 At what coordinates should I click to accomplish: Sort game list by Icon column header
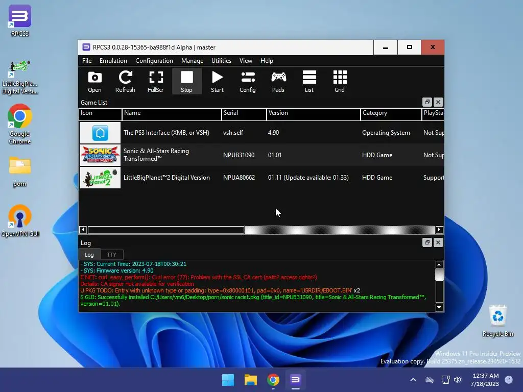(x=101, y=114)
